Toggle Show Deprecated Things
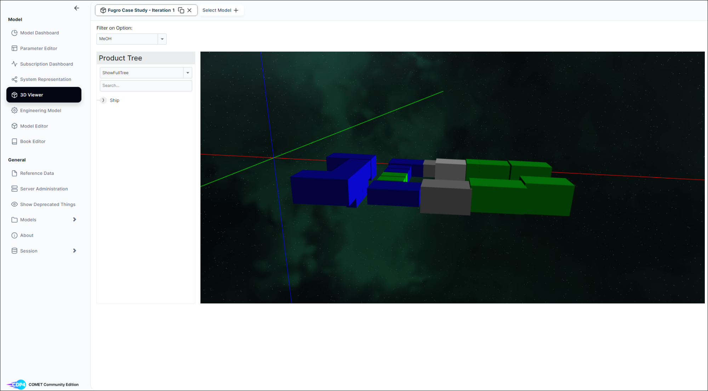The height and width of the screenshot is (391, 708). coord(47,205)
